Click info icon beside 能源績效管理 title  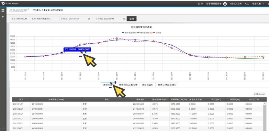tap(28, 9)
